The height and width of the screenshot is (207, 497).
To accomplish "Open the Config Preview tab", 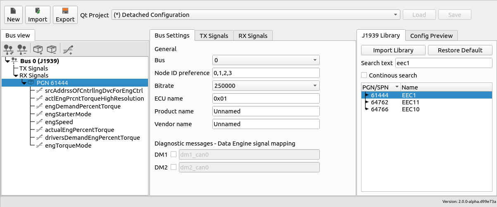I will pyautogui.click(x=432, y=35).
